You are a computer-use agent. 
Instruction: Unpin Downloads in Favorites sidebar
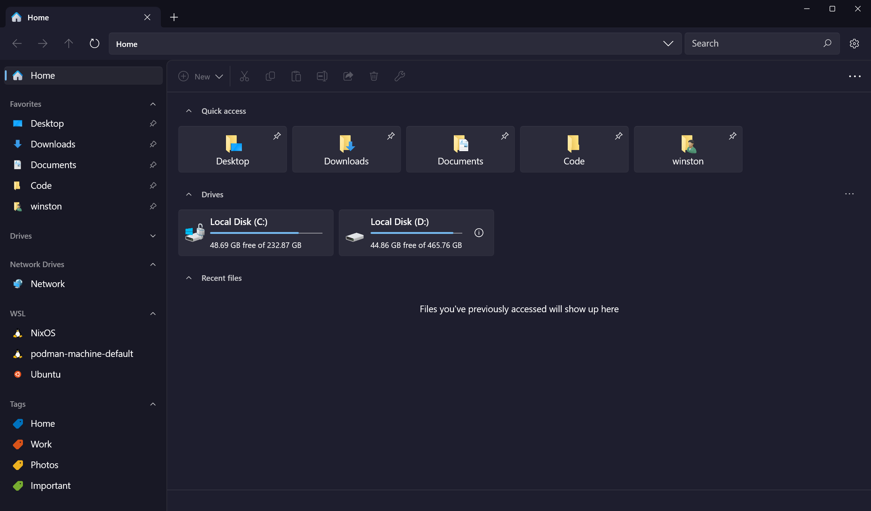[153, 144]
